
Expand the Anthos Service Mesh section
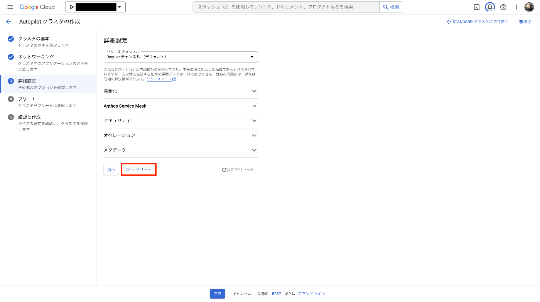click(x=181, y=106)
